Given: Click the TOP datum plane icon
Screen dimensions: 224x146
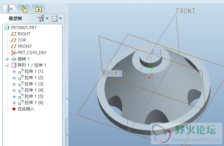Looking at the screenshot, I should [14, 40].
